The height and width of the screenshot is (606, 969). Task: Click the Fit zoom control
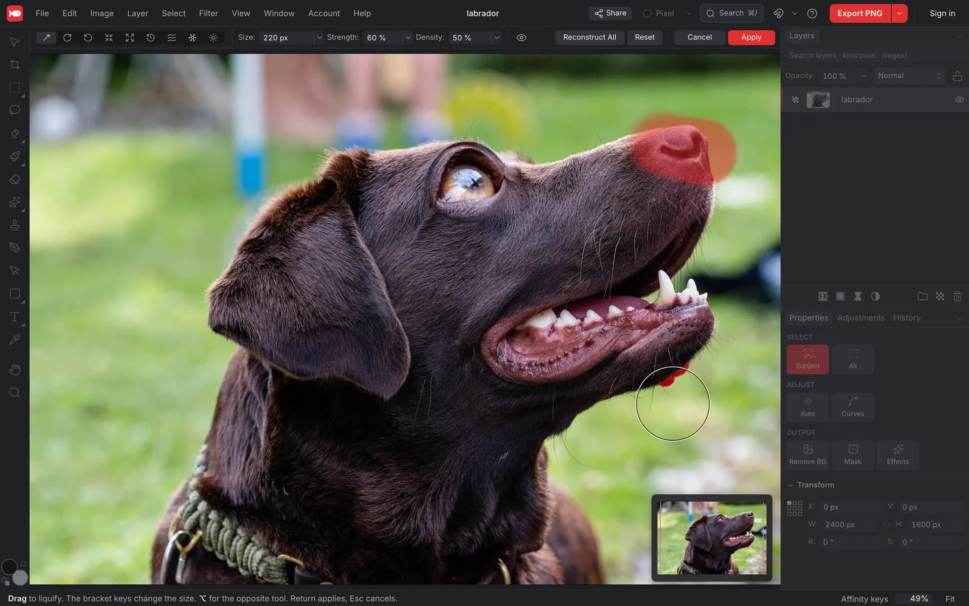click(950, 598)
